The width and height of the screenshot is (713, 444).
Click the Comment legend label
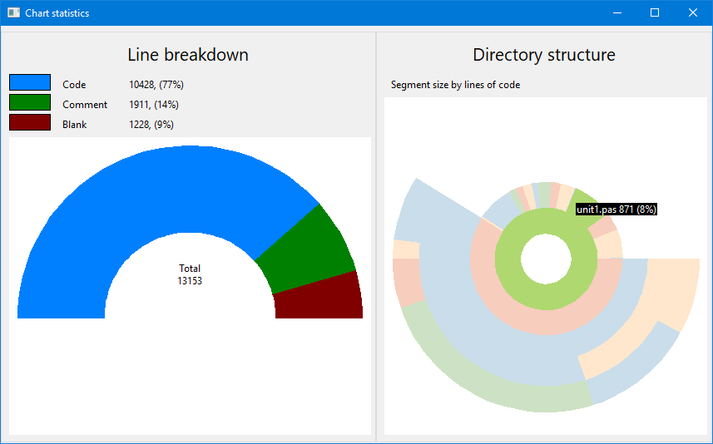(x=85, y=105)
